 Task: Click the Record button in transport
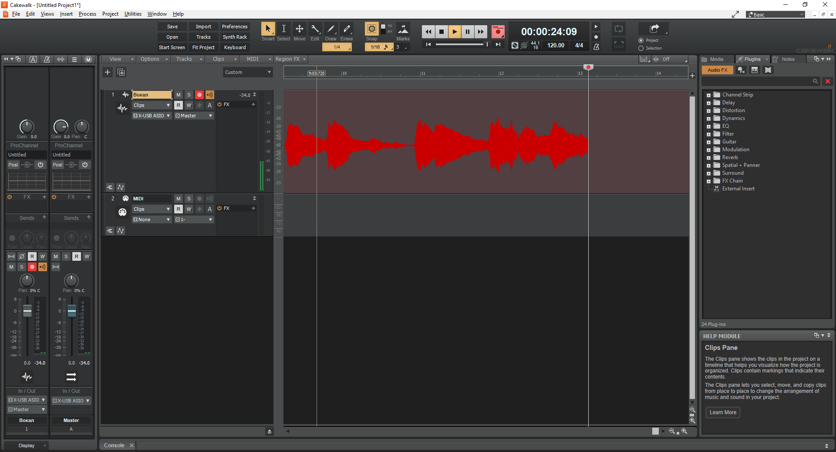pyautogui.click(x=498, y=31)
